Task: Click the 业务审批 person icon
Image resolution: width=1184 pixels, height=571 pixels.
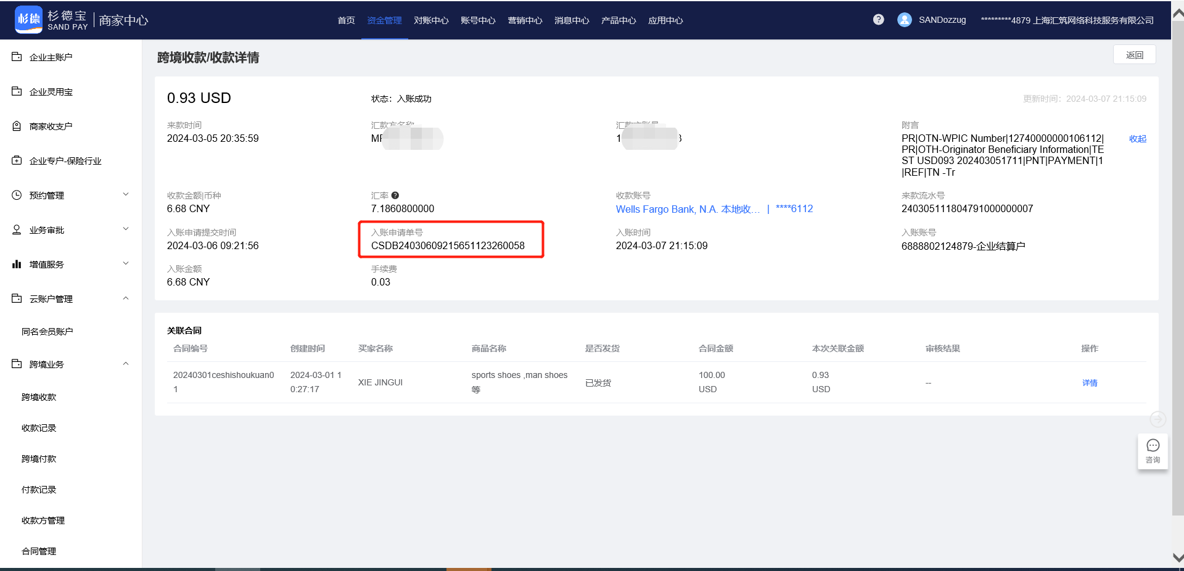Action: point(16,229)
